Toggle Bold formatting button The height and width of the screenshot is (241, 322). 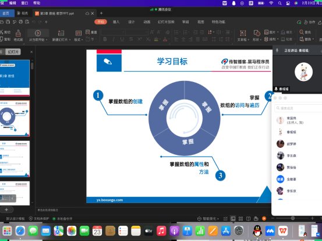click(x=105, y=39)
